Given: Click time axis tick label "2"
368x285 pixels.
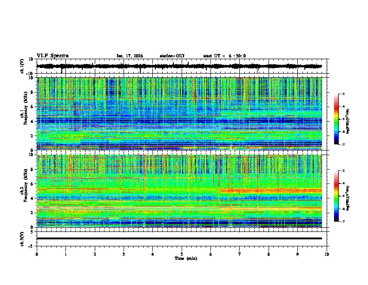Looking at the screenshot, I should coord(95,254).
